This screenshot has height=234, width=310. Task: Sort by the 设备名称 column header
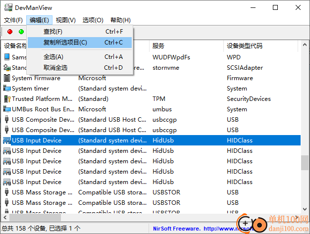15,46
